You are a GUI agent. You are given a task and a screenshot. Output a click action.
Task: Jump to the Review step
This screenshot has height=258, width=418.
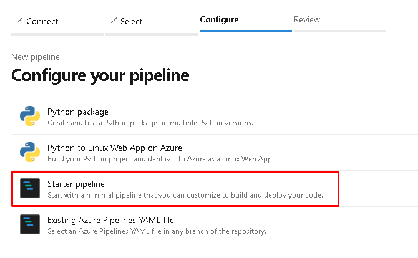point(307,20)
